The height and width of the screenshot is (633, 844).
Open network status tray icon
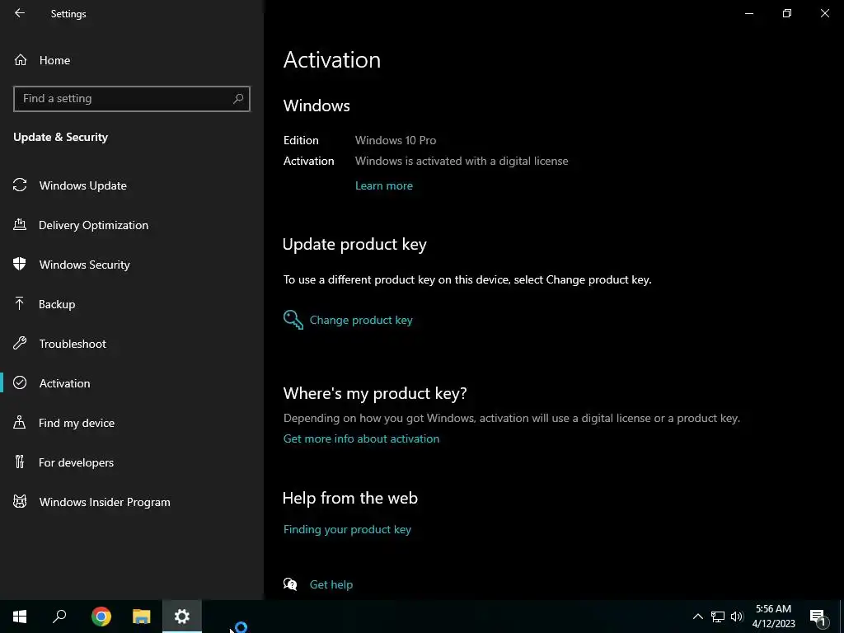[x=718, y=617]
